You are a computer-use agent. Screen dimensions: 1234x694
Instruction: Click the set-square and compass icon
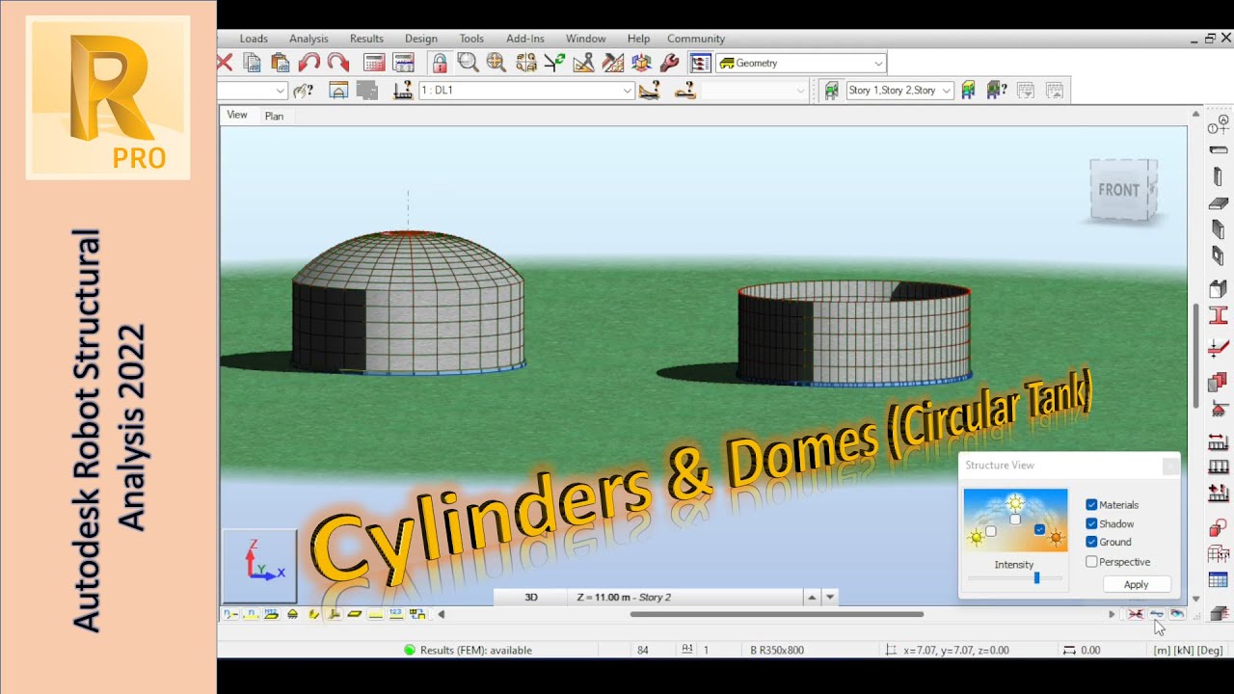pos(583,63)
